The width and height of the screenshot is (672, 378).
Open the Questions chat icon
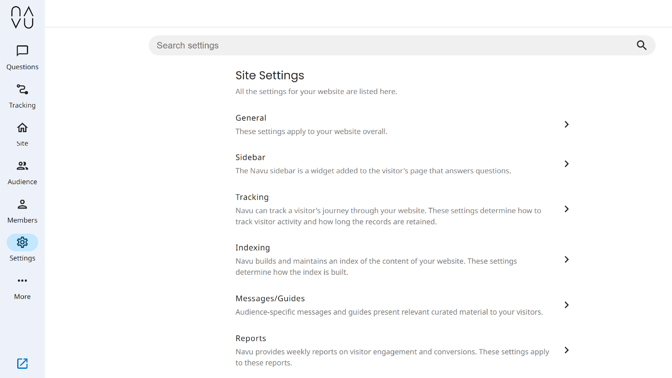[22, 51]
